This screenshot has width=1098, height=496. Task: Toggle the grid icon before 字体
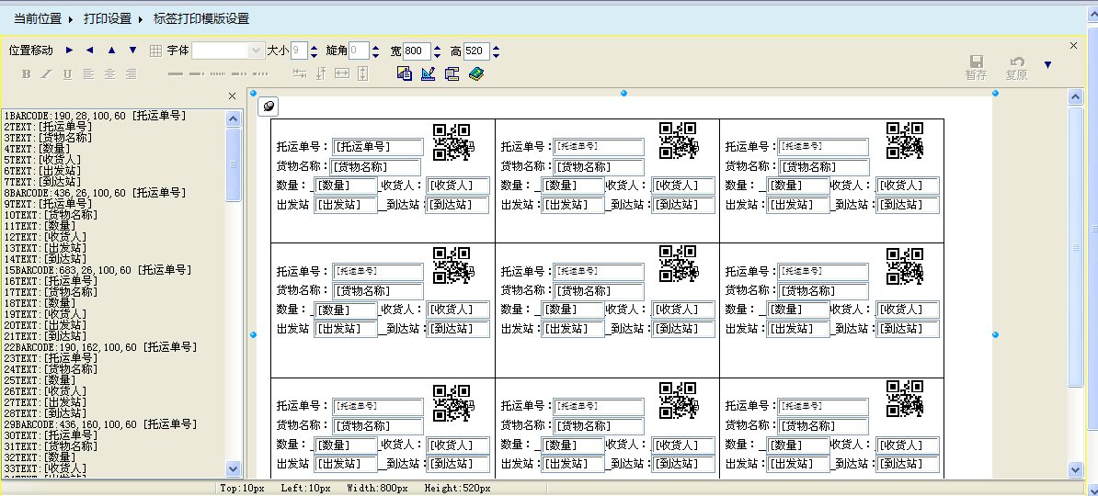155,51
